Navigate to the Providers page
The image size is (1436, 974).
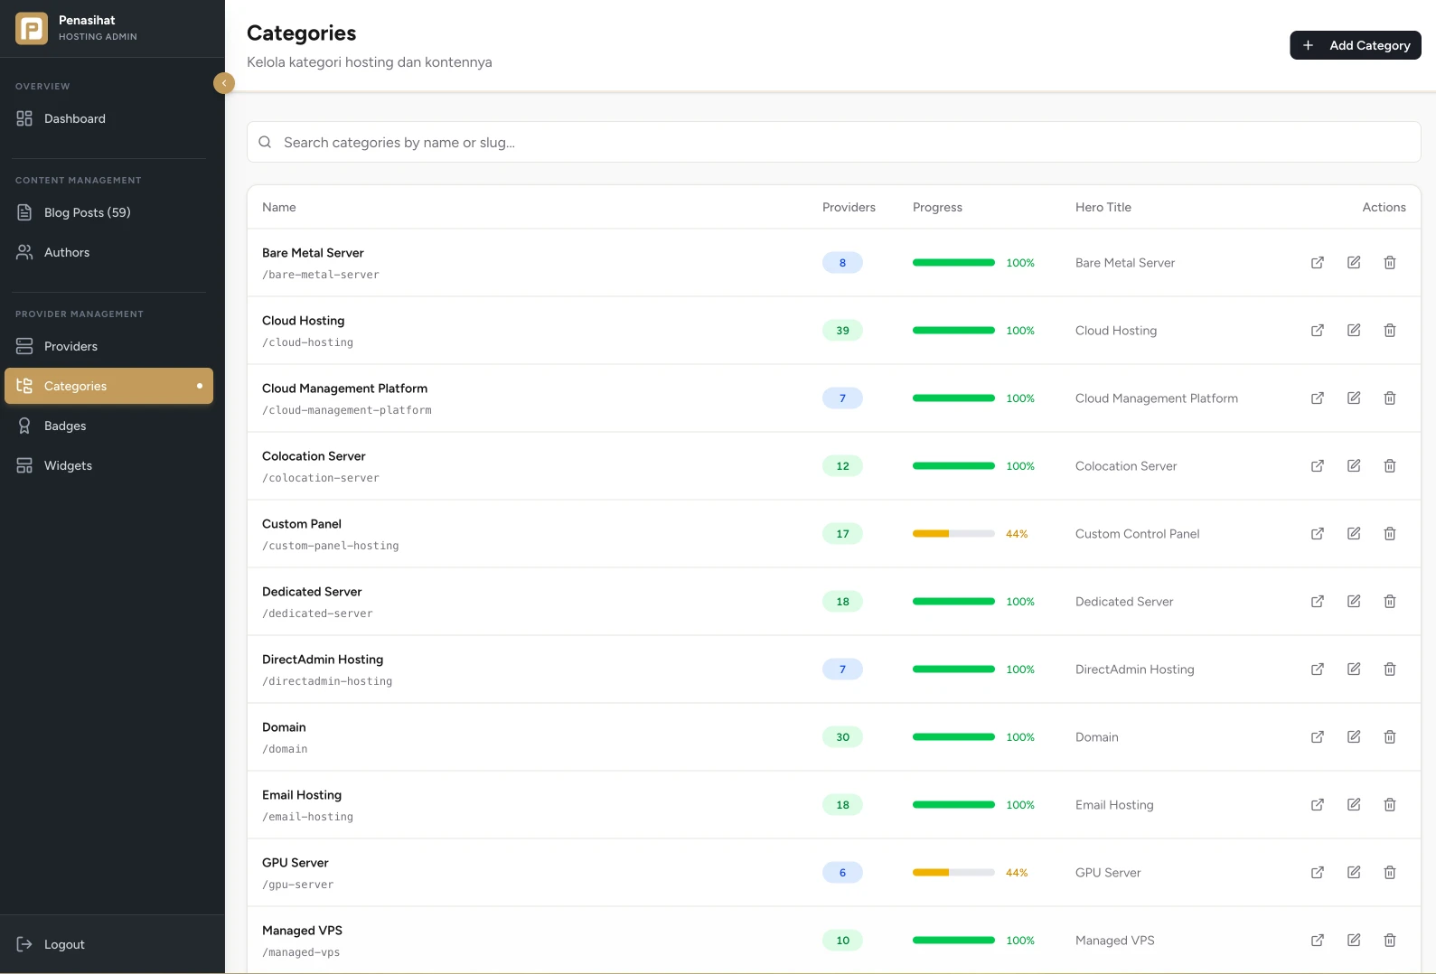70,346
